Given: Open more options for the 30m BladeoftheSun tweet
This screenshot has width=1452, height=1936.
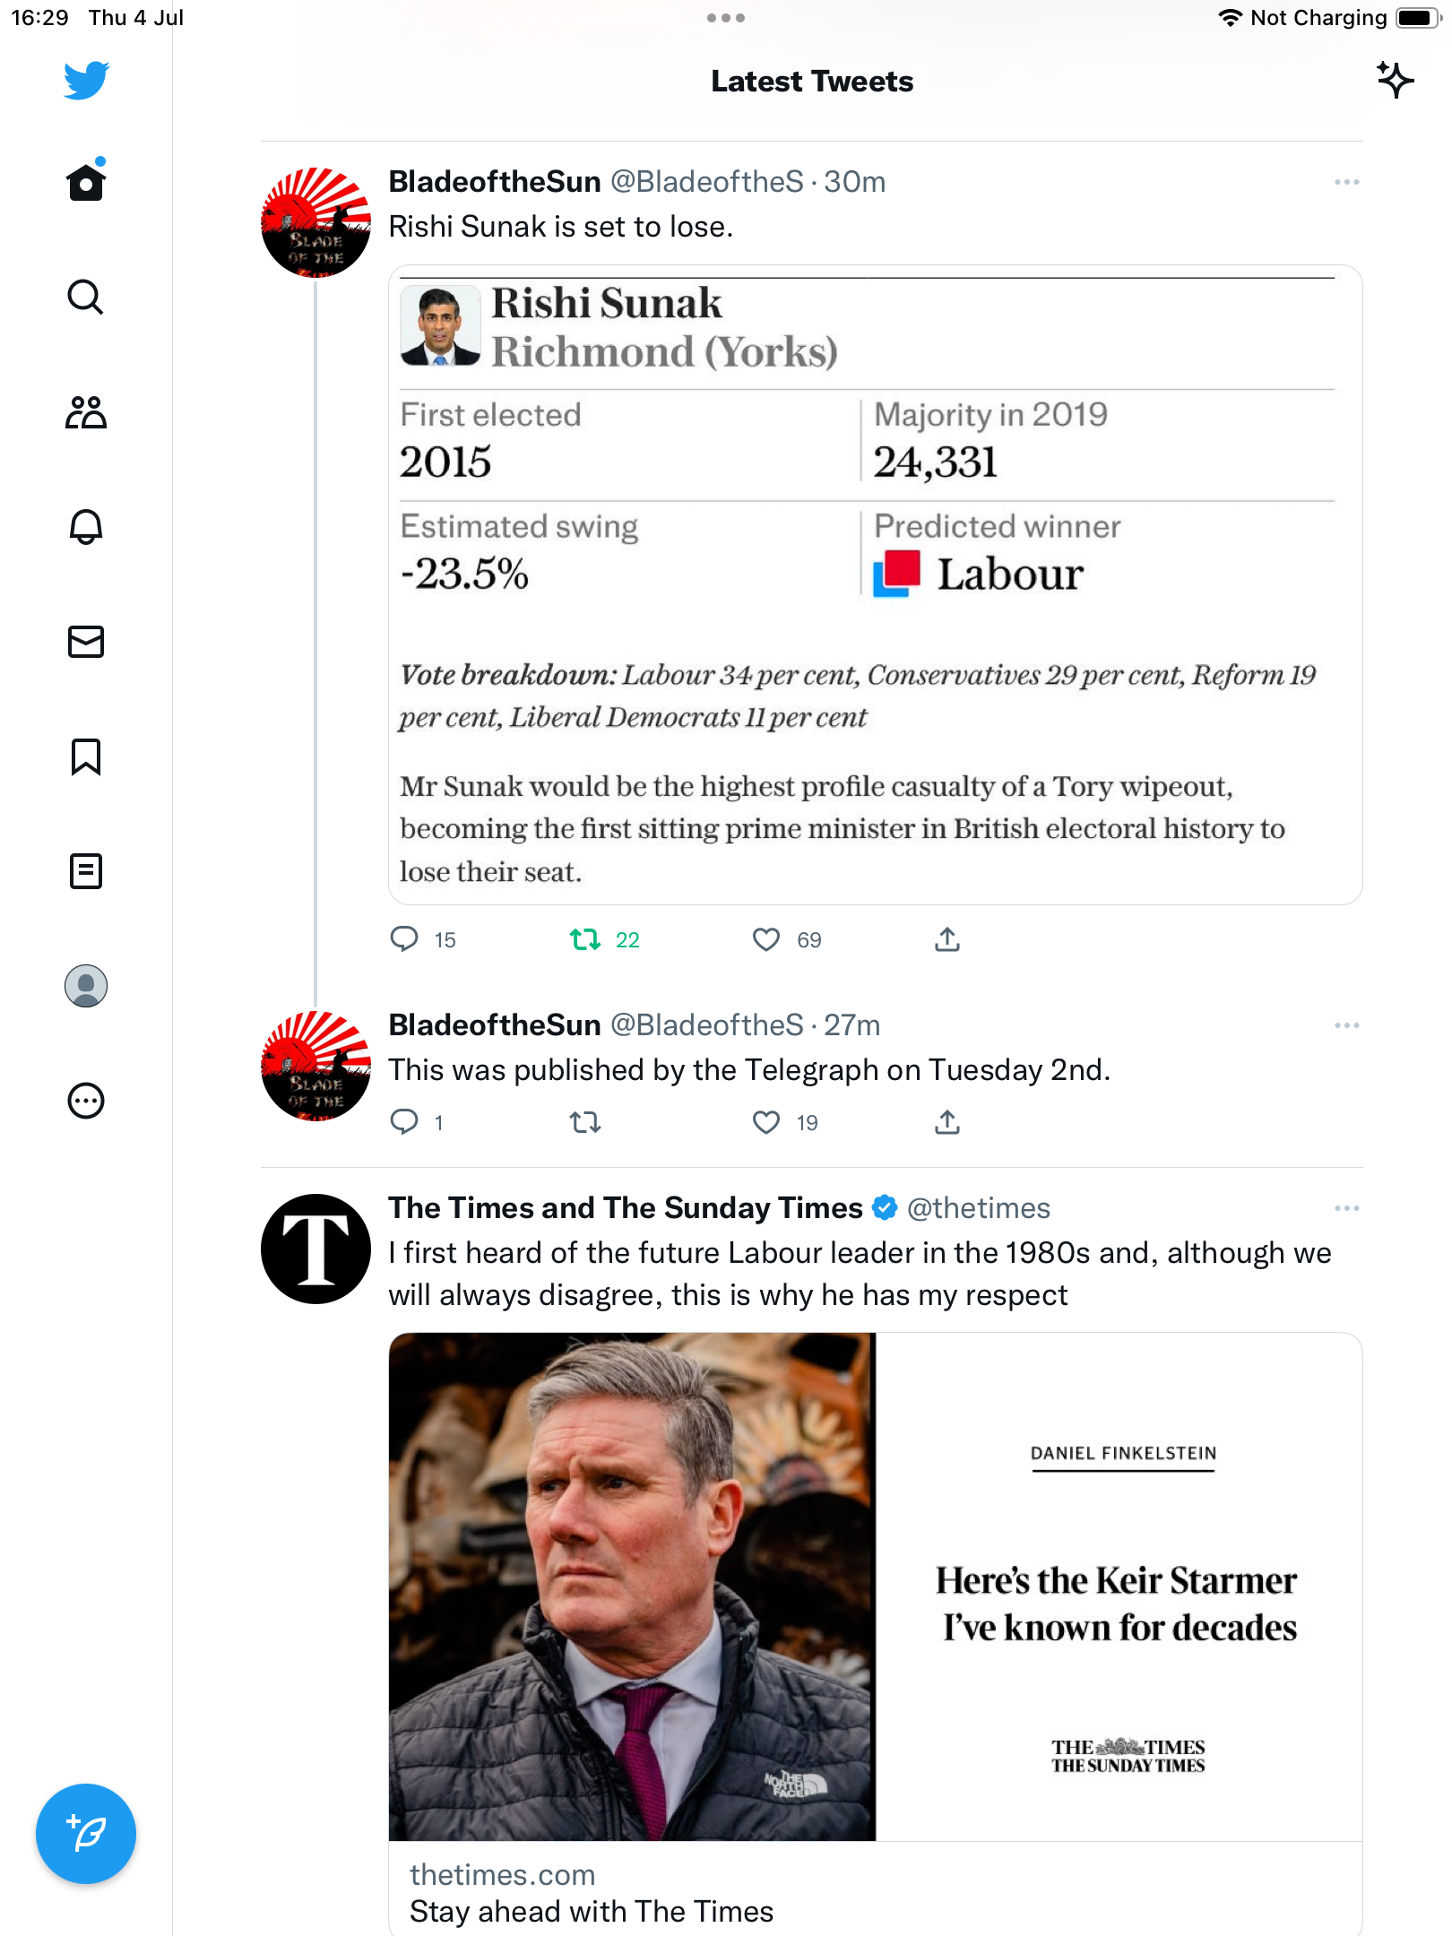Looking at the screenshot, I should tap(1346, 182).
